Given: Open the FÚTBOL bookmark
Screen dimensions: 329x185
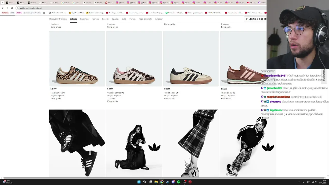Looking at the screenshot, I should (5, 13).
